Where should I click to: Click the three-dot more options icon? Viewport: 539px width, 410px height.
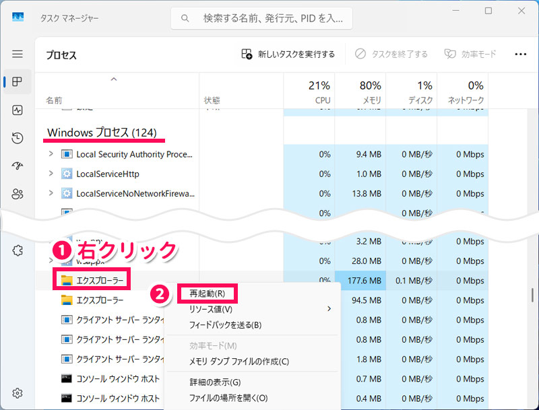coord(520,55)
